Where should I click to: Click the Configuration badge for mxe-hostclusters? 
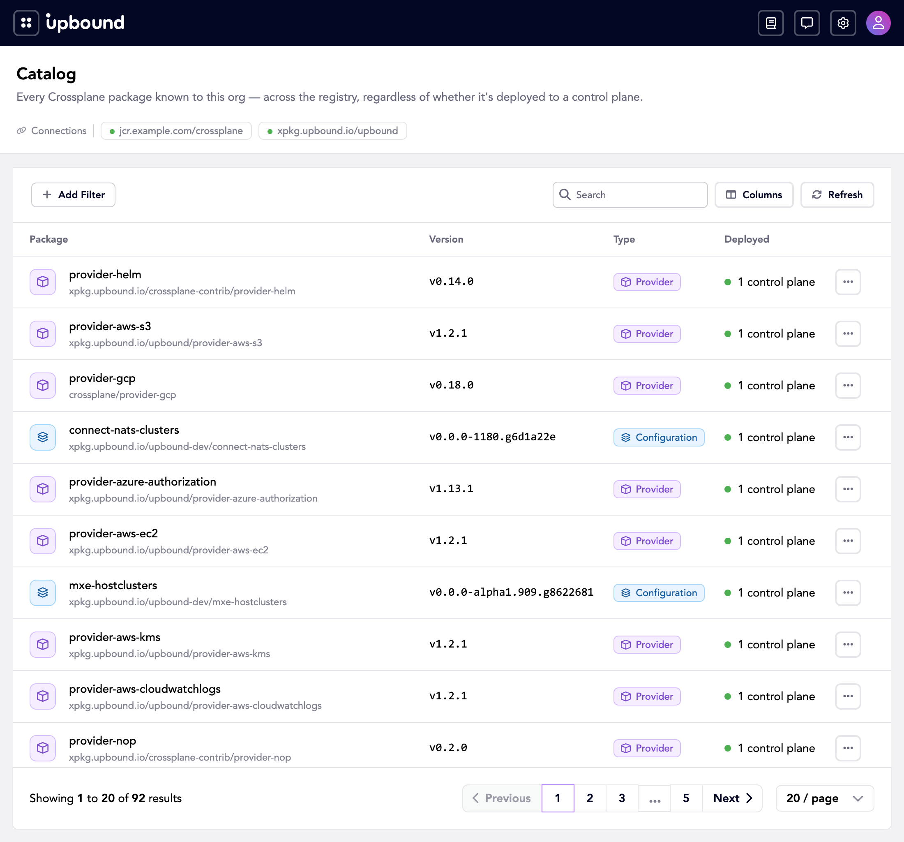click(658, 593)
